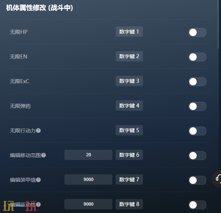Screen dimensions: 221x213
Task: Open the headset support icon
Action: (217, 179)
